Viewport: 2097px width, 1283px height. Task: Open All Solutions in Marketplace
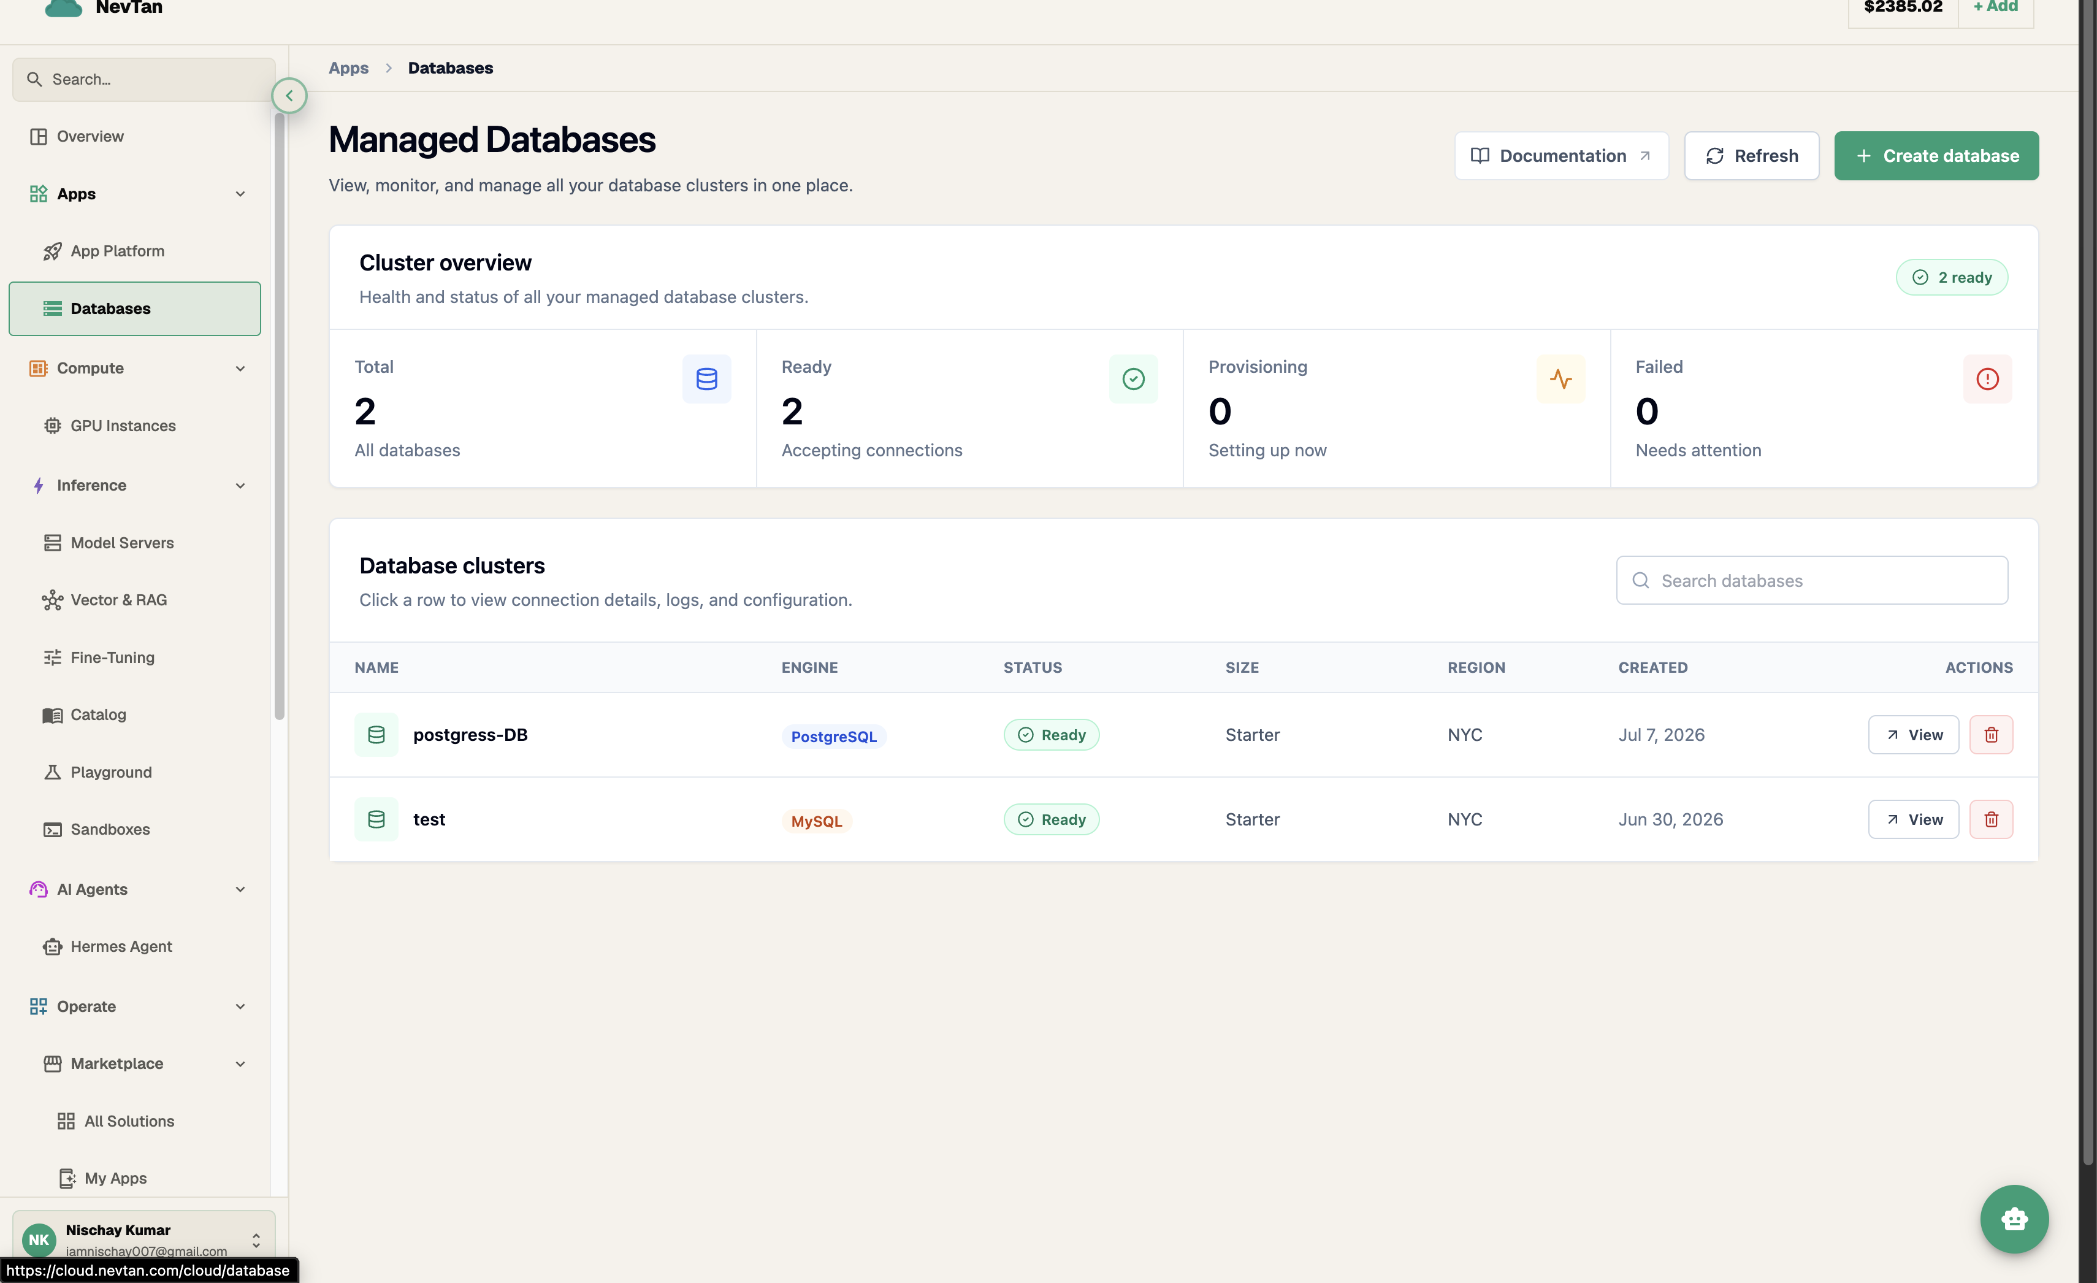click(136, 1121)
